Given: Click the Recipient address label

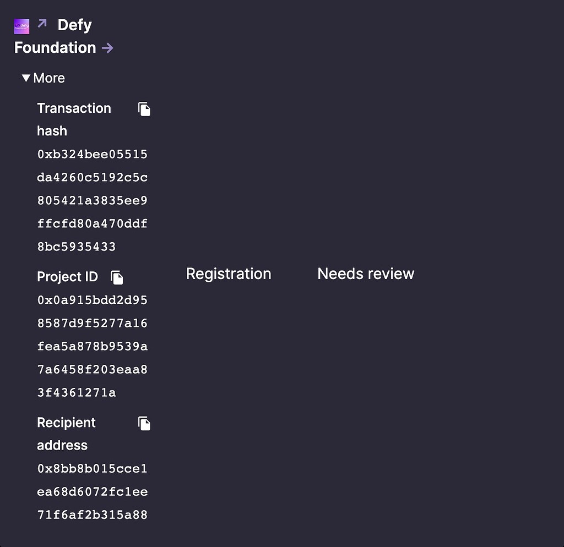Looking at the screenshot, I should pyautogui.click(x=66, y=423).
